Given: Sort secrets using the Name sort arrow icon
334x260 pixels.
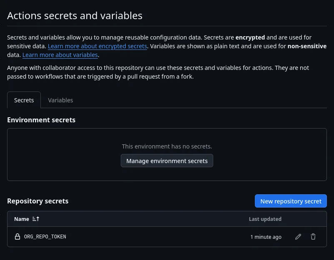Looking at the screenshot, I should click(x=35, y=219).
